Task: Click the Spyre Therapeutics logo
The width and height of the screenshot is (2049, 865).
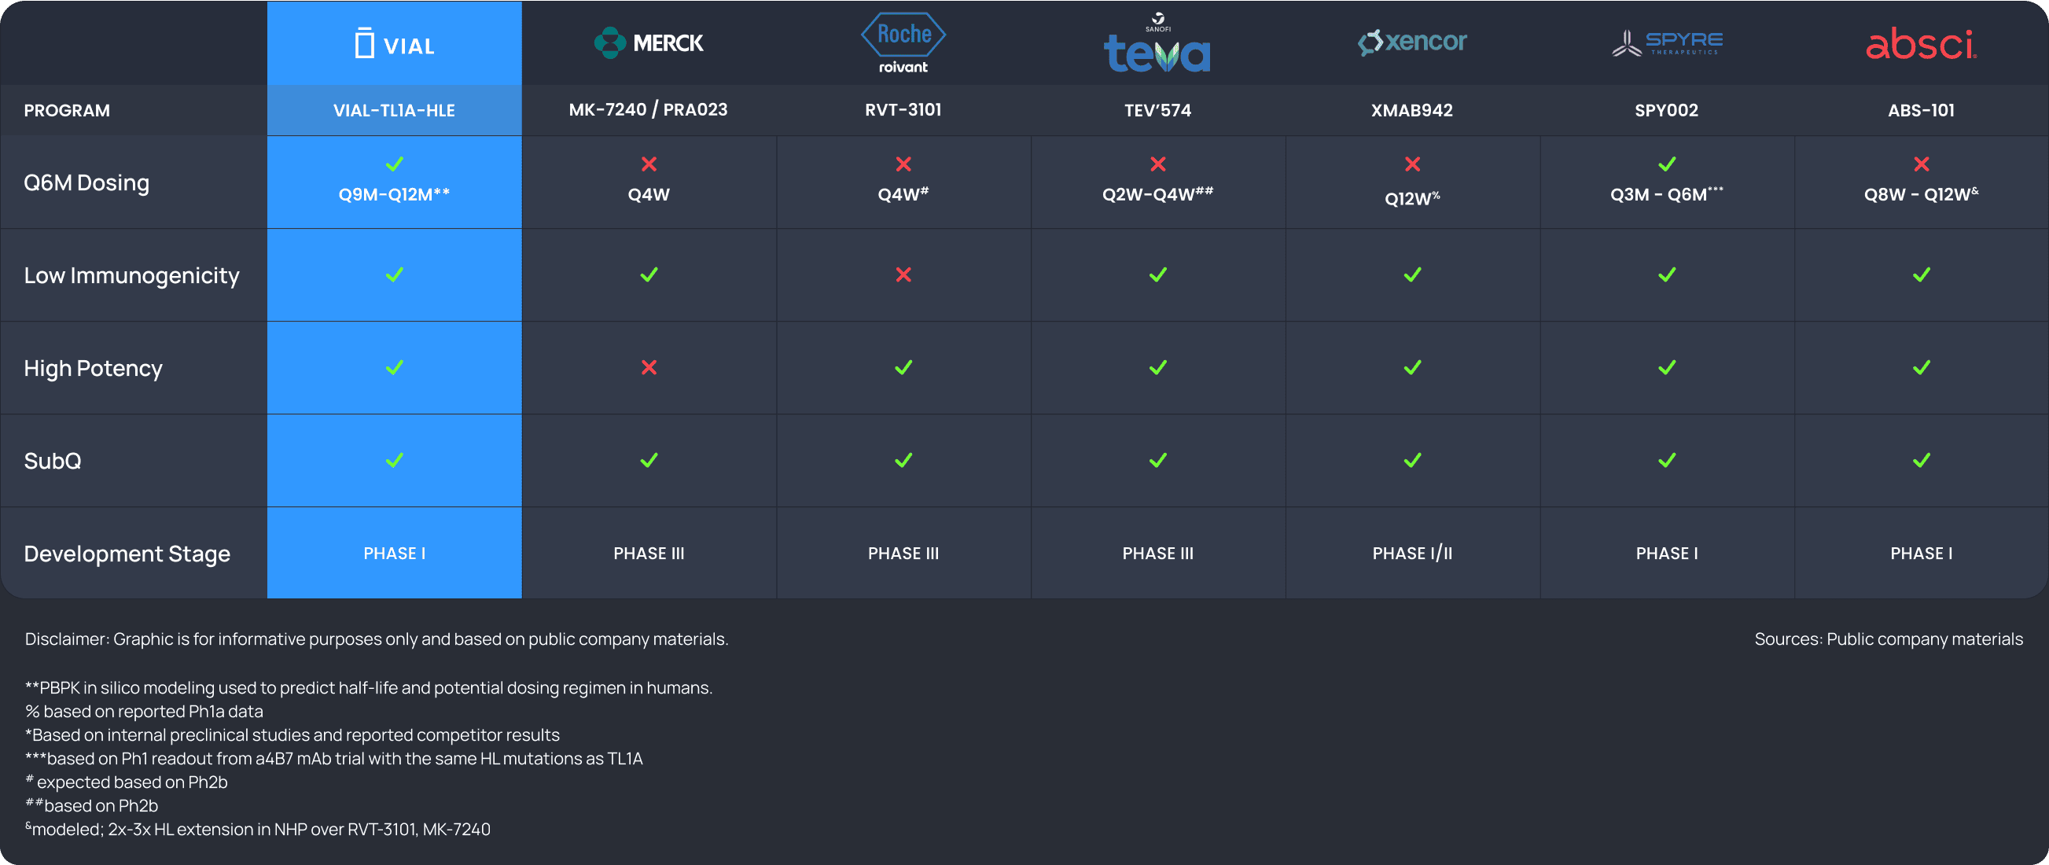Action: 1667,42
